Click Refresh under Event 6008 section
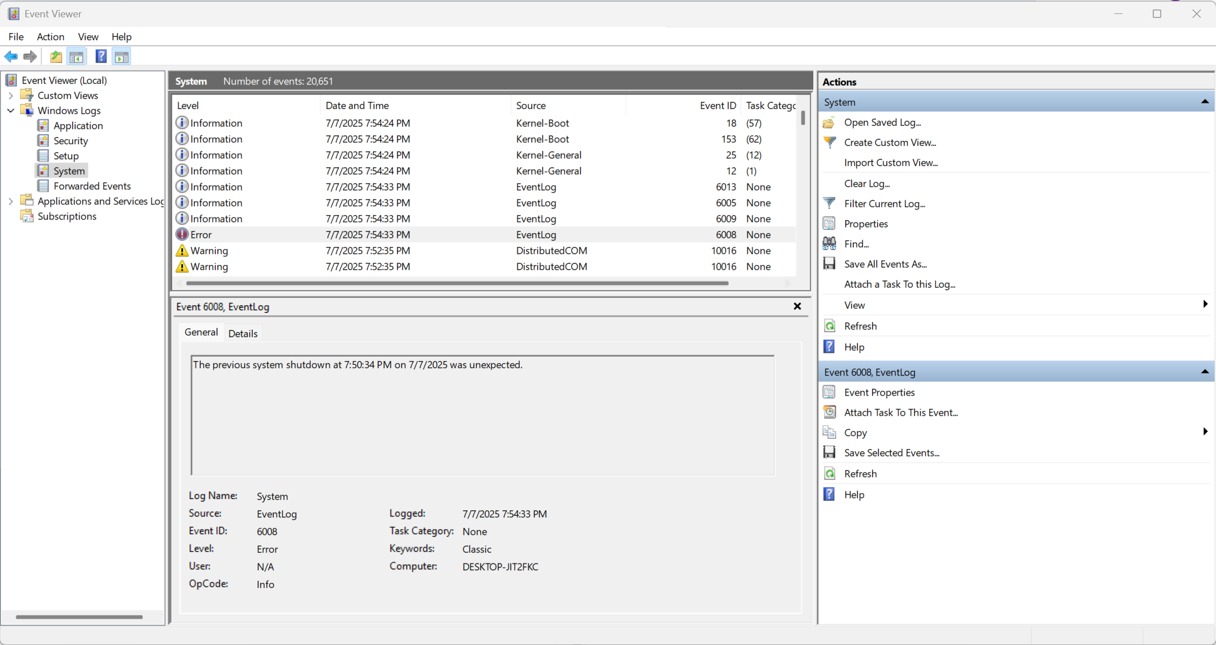Viewport: 1216px width, 645px height. point(860,473)
